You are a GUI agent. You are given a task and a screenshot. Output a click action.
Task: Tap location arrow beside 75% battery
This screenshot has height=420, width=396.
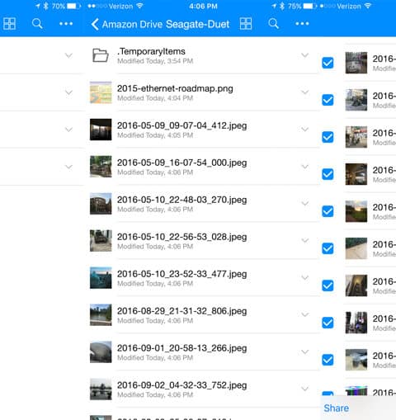[274, 6]
